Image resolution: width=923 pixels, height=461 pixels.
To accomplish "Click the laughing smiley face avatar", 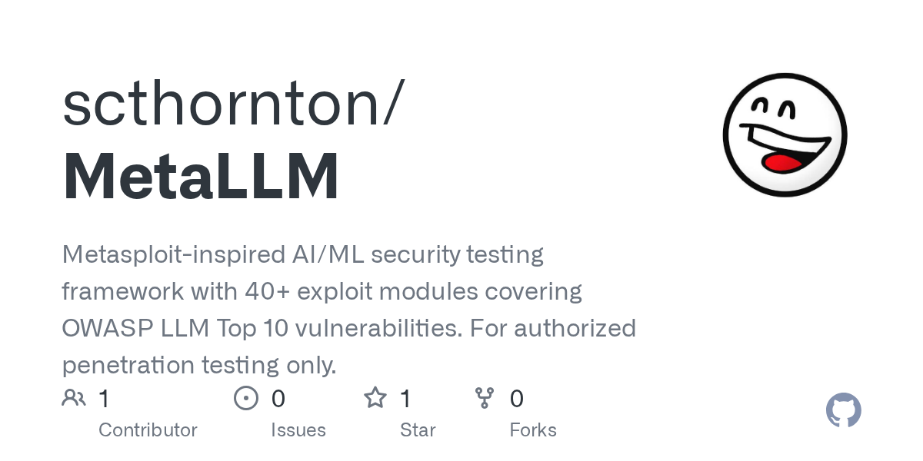I will [785, 135].
